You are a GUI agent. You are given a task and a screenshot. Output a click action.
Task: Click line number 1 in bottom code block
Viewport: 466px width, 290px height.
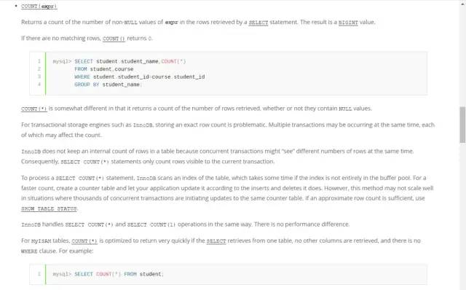pos(39,274)
